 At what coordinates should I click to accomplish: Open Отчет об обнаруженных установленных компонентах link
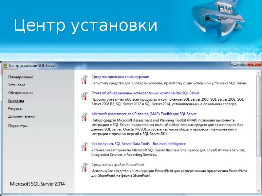pos(145,93)
